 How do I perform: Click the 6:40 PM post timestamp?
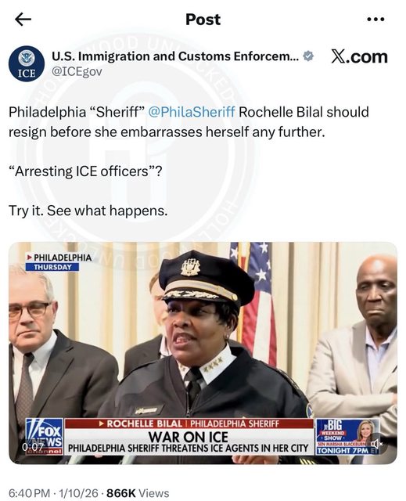(x=29, y=492)
